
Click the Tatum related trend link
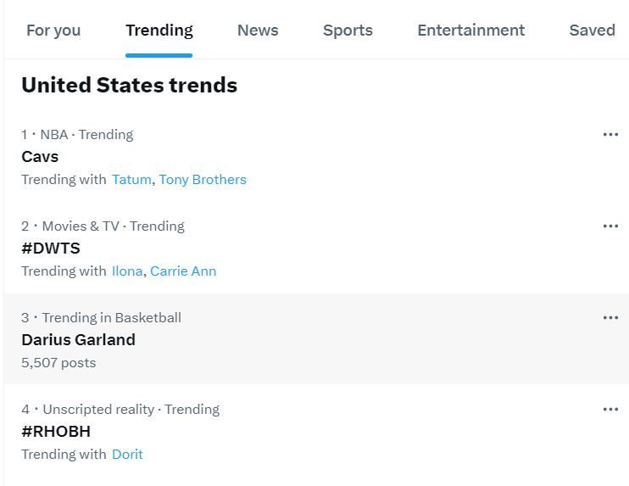tap(131, 180)
